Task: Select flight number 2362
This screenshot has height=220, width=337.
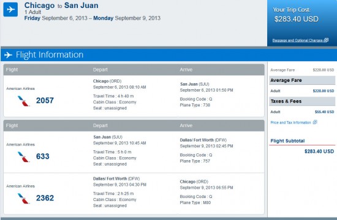Action: [45, 198]
